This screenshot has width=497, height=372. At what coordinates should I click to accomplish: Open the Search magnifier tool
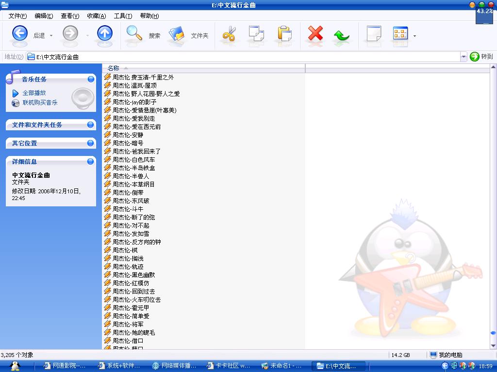tap(134, 33)
